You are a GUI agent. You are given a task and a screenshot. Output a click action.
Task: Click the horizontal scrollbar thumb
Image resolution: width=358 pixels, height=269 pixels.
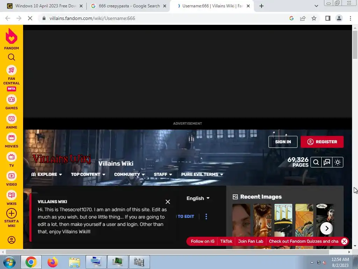pyautogui.click(x=167, y=252)
